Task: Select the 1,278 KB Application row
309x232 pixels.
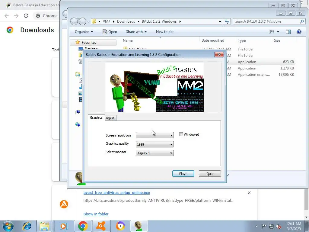Action: (x=260, y=68)
